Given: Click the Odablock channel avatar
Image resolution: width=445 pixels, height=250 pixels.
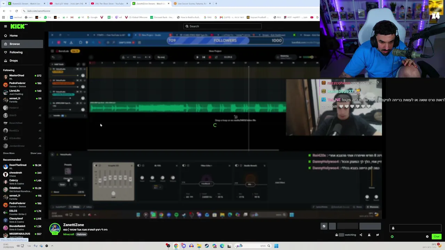Looking at the screenshot, I should 5,190.
